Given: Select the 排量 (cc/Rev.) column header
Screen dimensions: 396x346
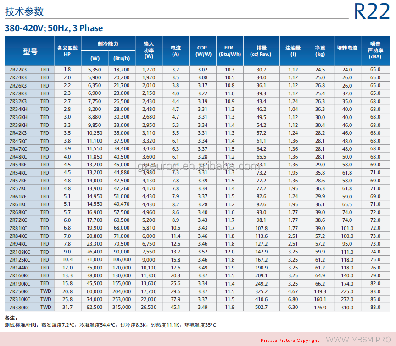Looking at the screenshot, I should click(261, 51).
